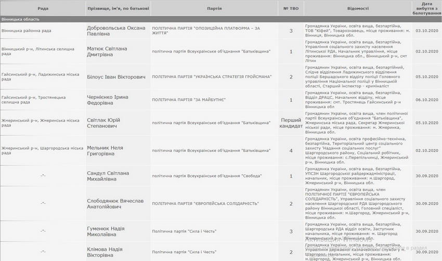Open candidate Сандул Світлана Михайлівна

point(108,176)
